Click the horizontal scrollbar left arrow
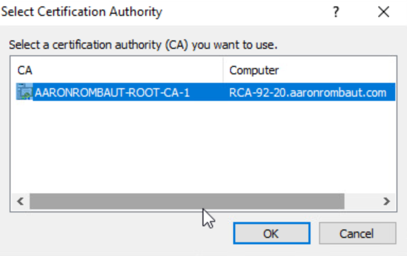 pyautogui.click(x=20, y=201)
